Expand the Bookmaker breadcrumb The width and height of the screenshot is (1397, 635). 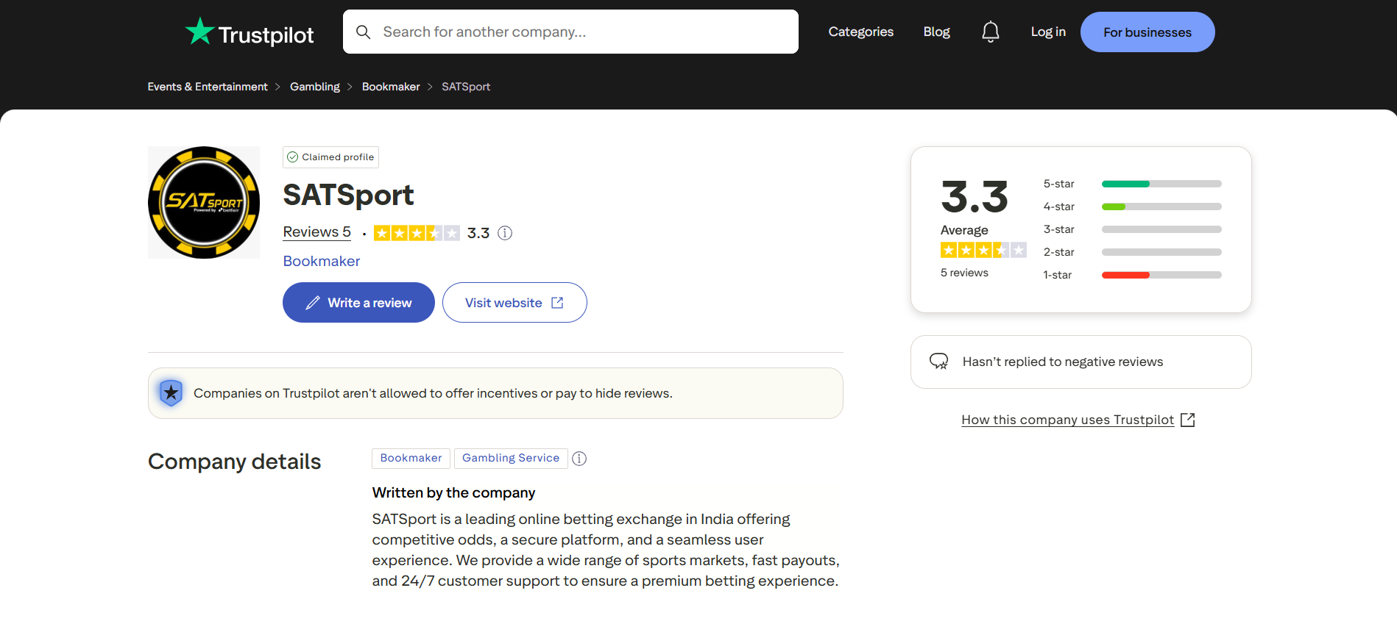pos(390,86)
